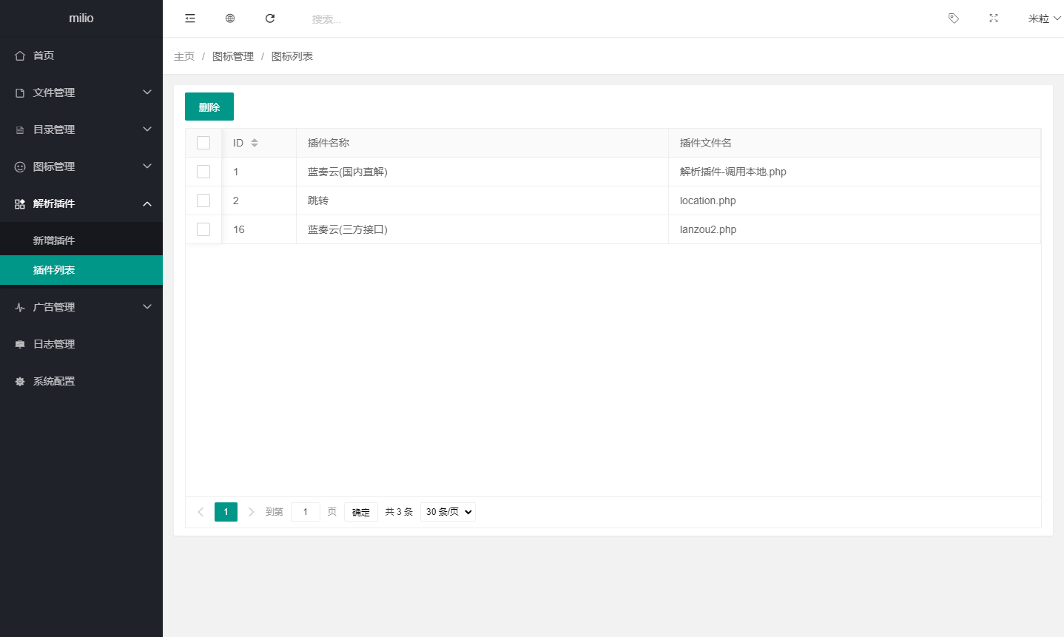
Task: Open the 30 条/页 page size dropdown
Action: pyautogui.click(x=447, y=511)
